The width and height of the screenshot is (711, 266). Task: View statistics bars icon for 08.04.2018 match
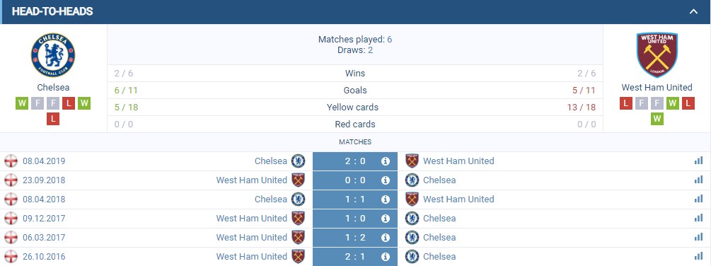698,199
